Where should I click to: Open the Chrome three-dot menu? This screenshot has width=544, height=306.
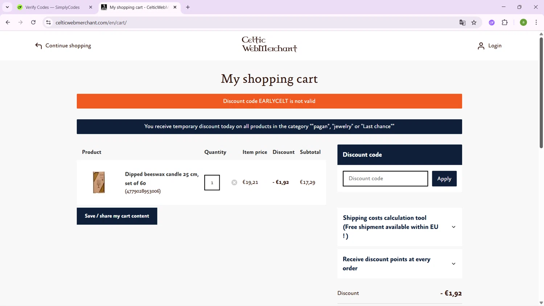pyautogui.click(x=536, y=22)
